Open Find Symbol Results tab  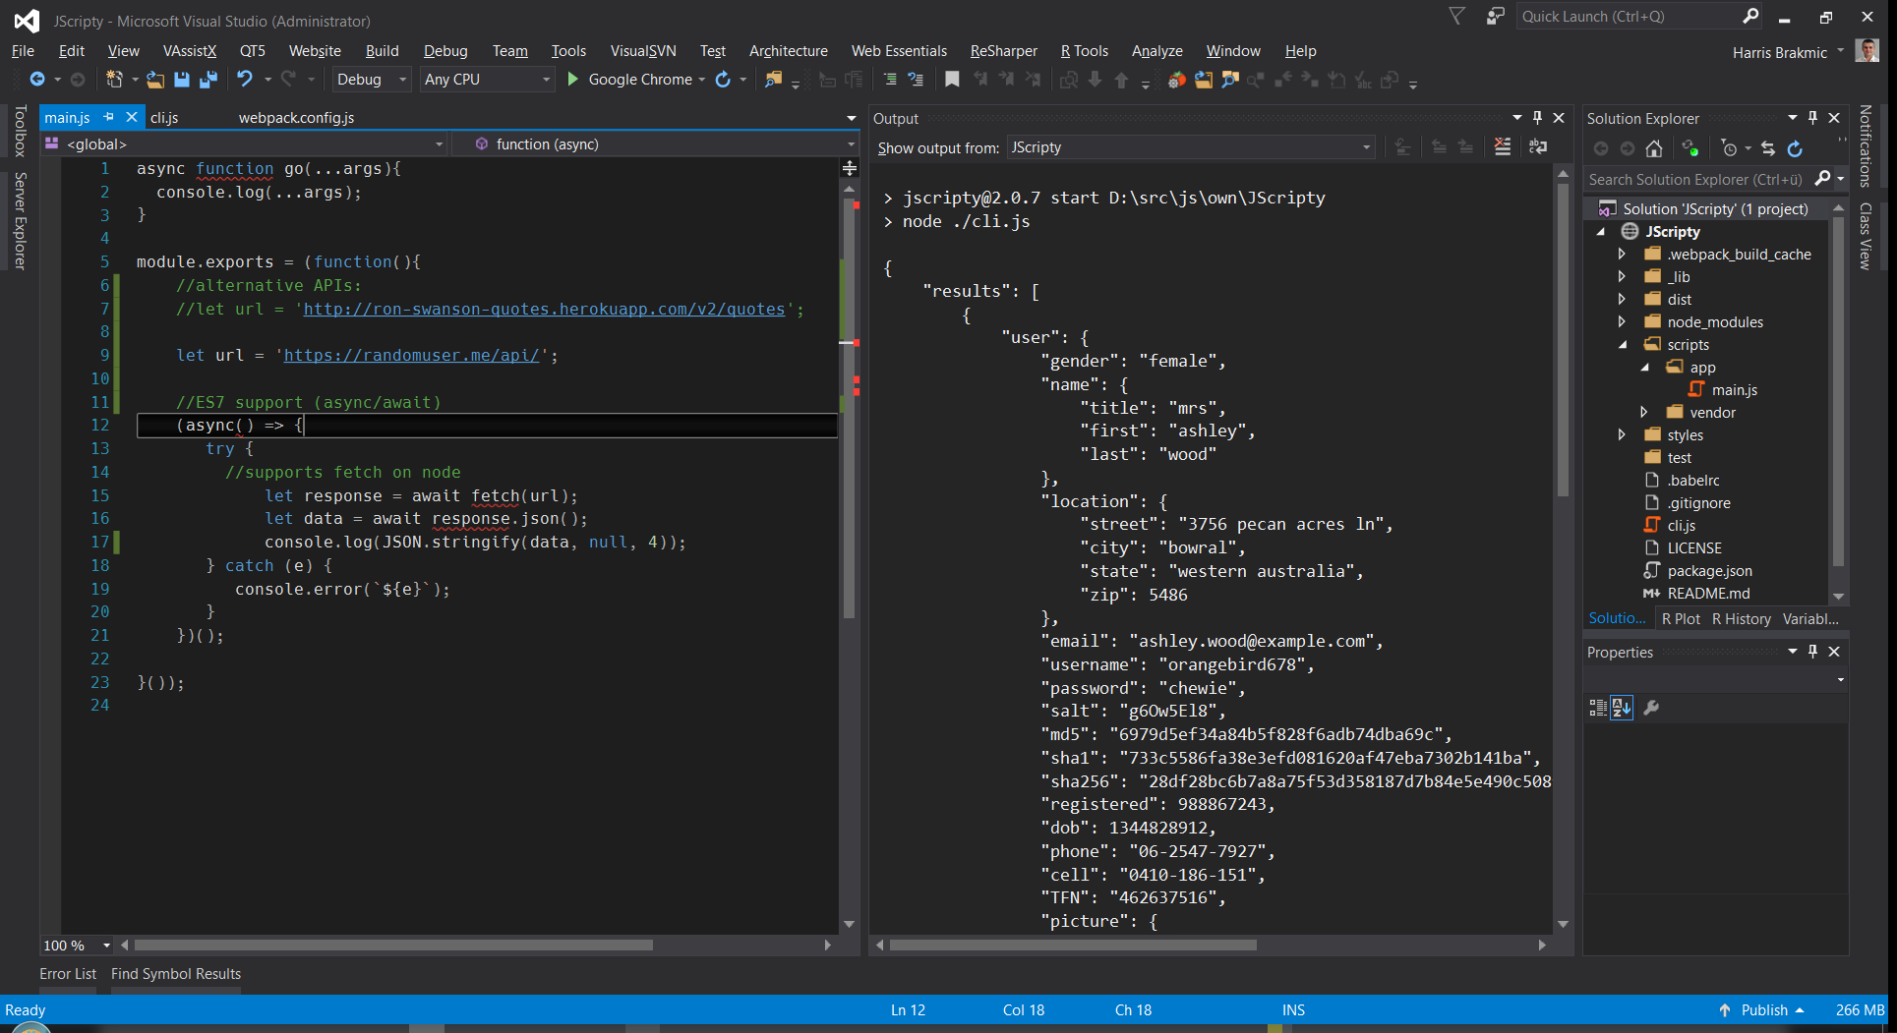pos(176,974)
